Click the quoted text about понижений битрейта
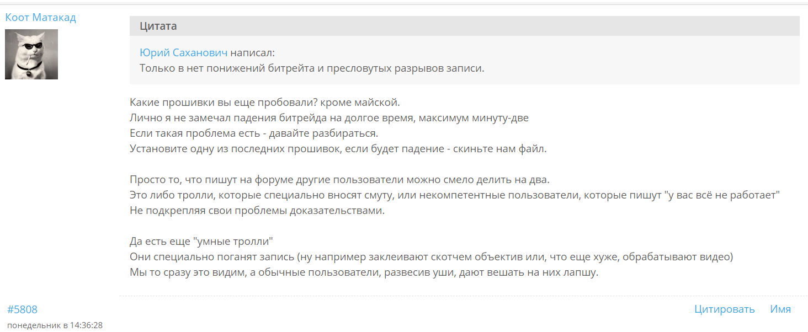Image resolution: width=808 pixels, height=332 pixels. coord(311,68)
